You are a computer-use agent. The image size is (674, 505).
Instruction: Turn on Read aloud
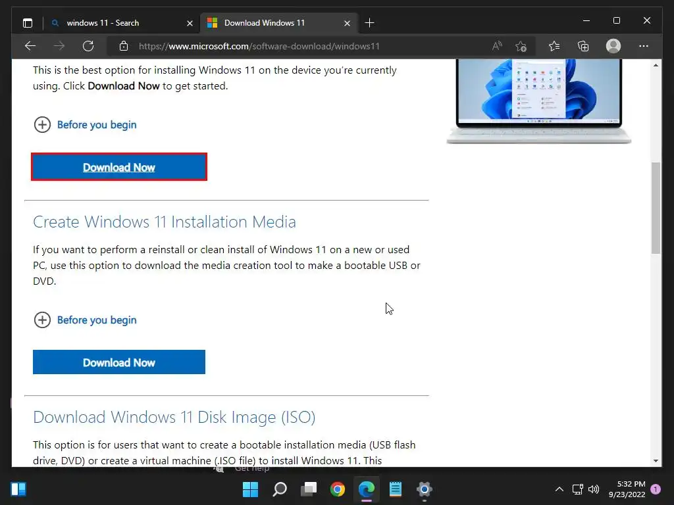coord(497,46)
